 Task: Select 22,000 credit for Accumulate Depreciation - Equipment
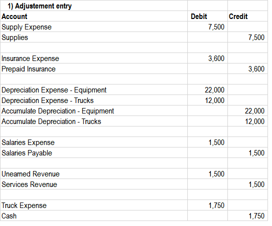(248, 111)
